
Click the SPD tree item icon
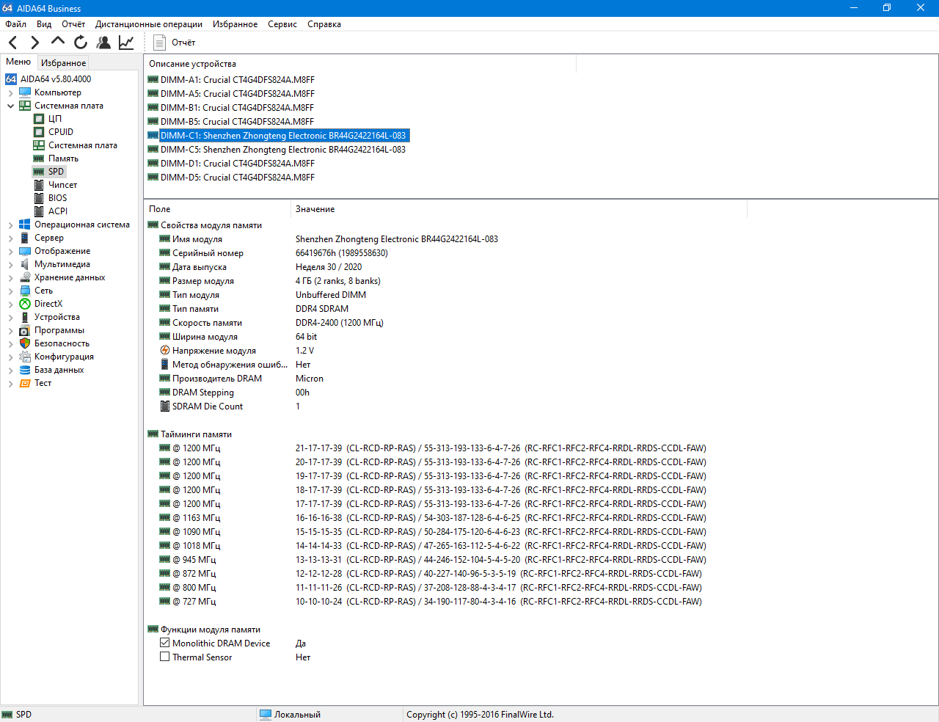39,172
